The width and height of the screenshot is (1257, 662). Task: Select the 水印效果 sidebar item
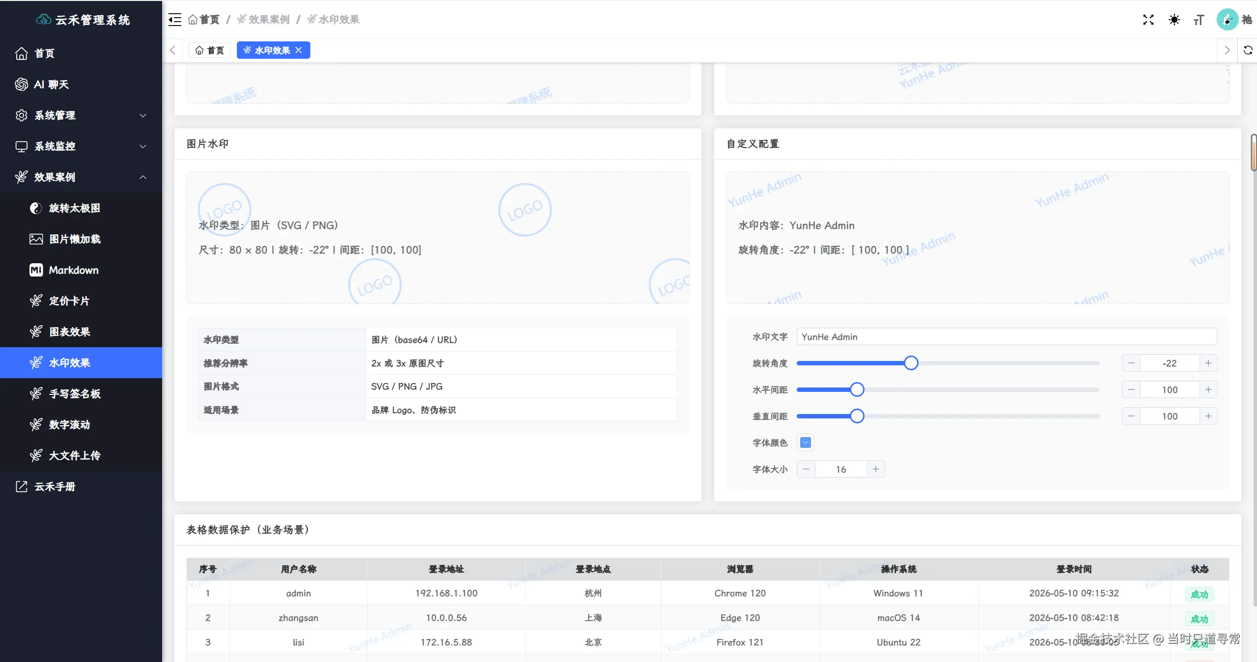point(81,363)
